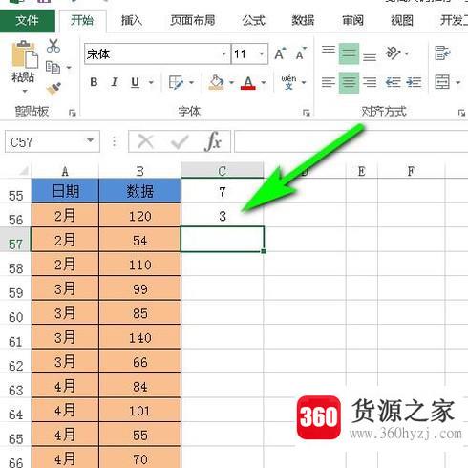Select the Format Painter brush
Screen dimensions: 468x468
tap(53, 89)
